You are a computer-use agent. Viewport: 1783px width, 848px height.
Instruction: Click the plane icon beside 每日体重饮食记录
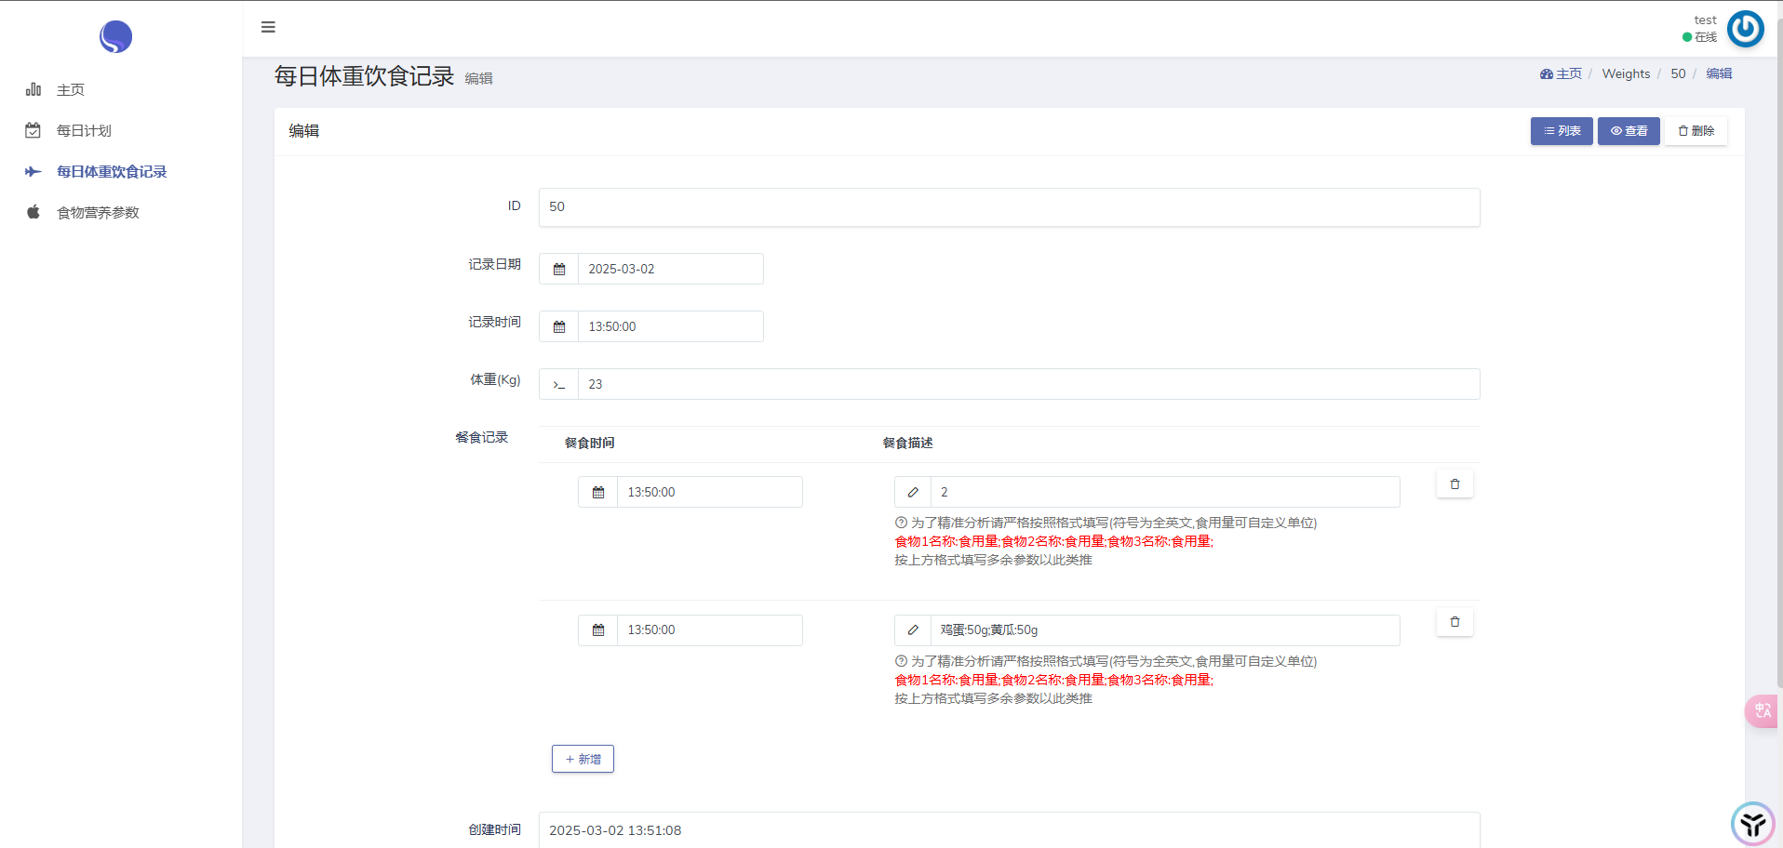point(34,171)
